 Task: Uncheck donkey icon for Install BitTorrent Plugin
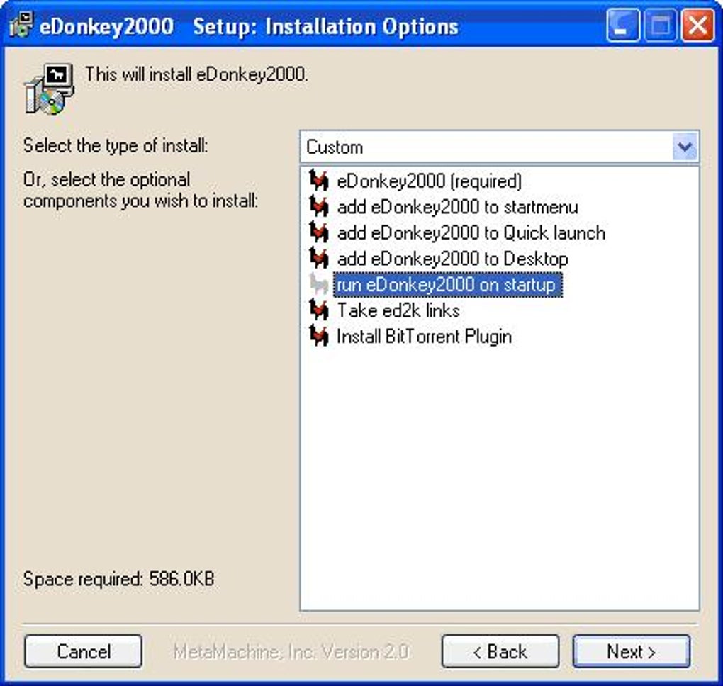click(319, 336)
